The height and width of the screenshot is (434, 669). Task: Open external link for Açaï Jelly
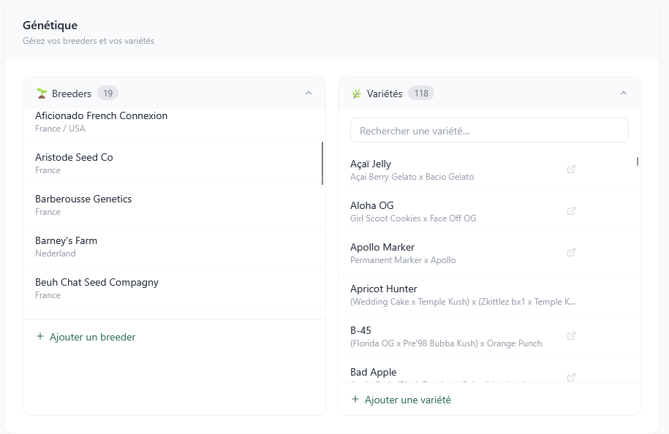[571, 170]
